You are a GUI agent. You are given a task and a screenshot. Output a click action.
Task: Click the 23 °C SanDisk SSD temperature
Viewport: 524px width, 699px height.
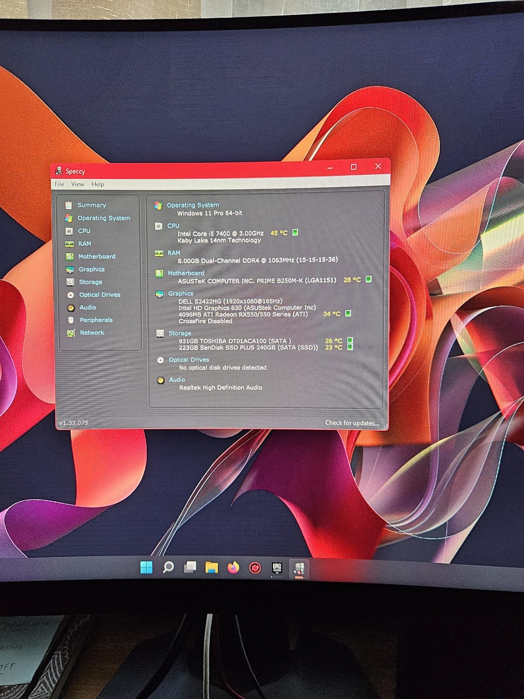pyautogui.click(x=334, y=347)
